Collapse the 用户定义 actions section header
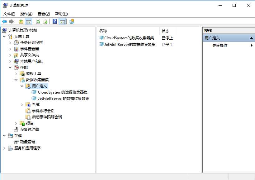Screen dimensions: 255x180 [251, 38]
